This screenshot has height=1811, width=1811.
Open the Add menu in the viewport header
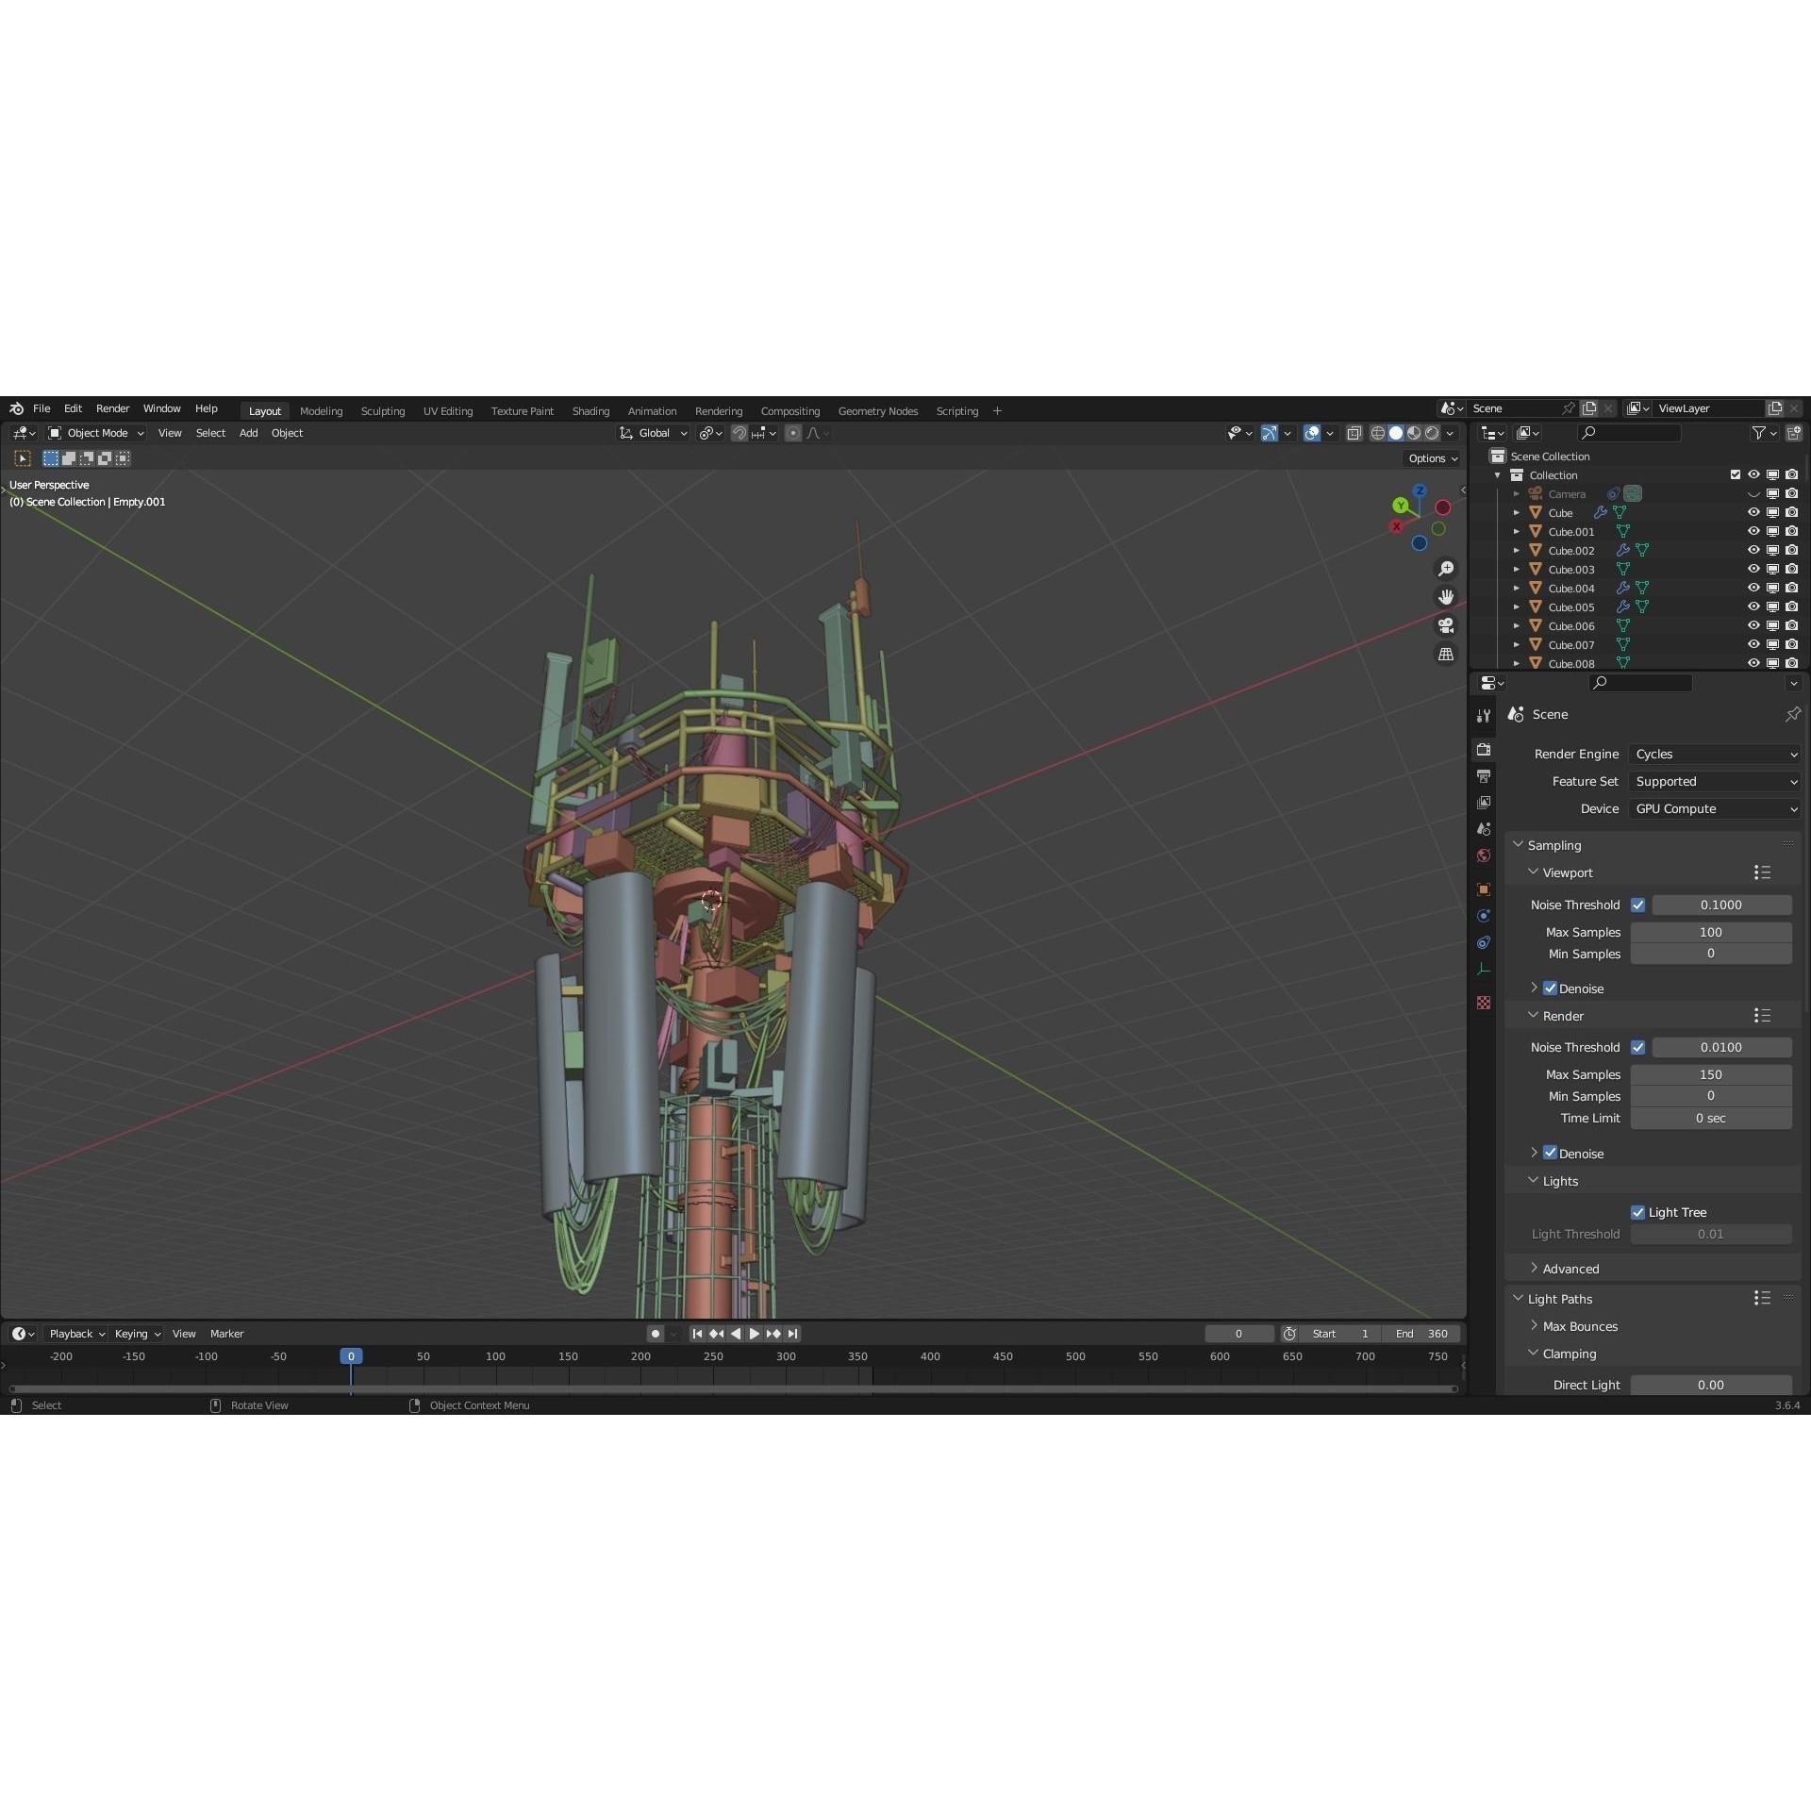coord(248,433)
